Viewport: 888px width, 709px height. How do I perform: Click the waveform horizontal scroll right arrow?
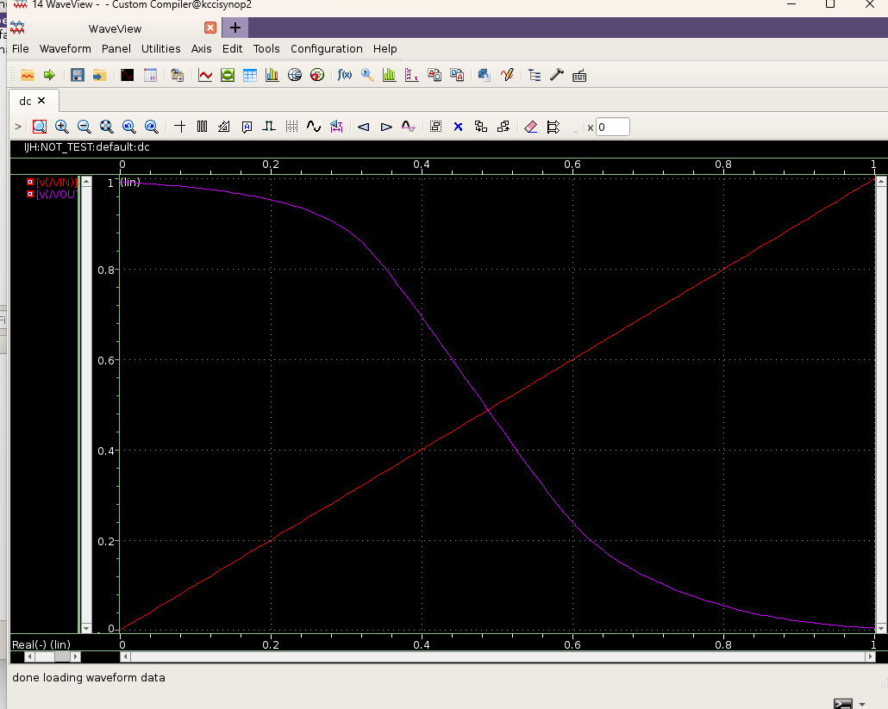pyautogui.click(x=870, y=656)
